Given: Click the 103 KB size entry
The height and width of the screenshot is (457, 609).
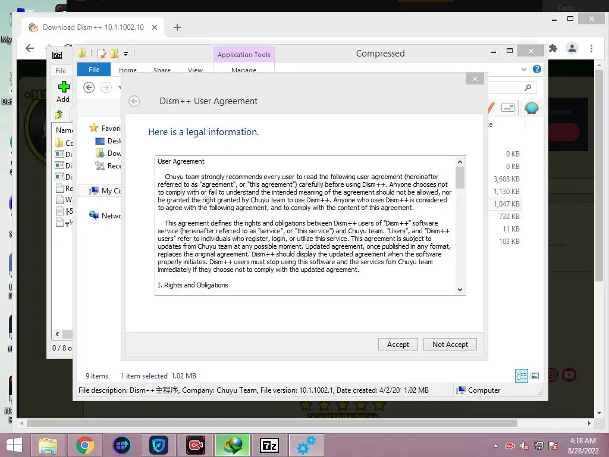Looking at the screenshot, I should click(509, 242).
